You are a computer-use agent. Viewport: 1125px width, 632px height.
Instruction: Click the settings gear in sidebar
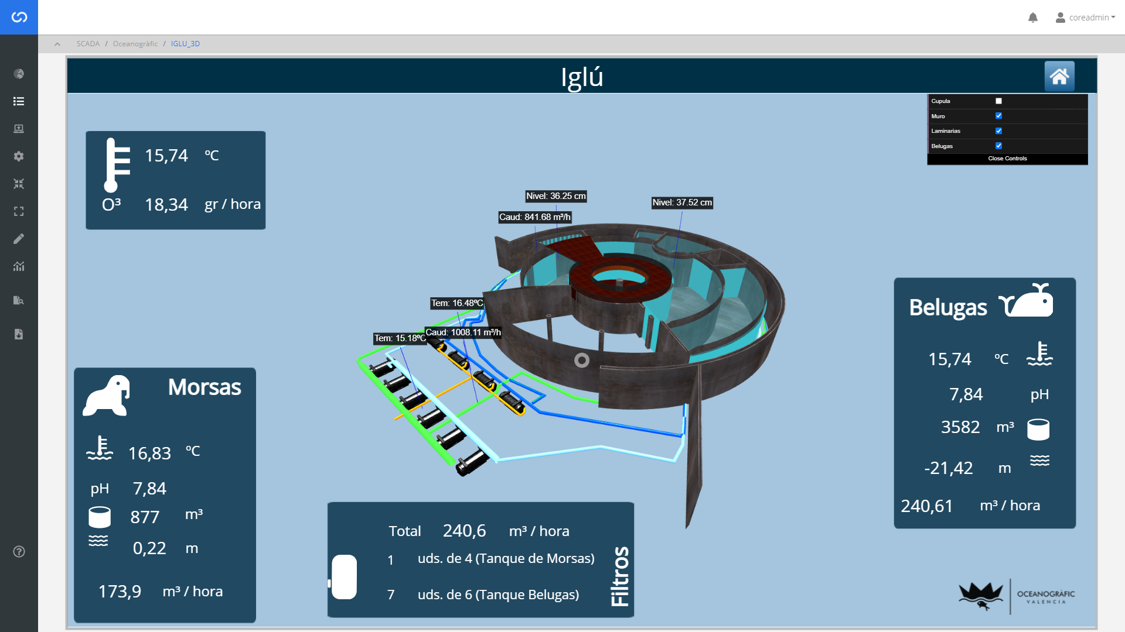[x=19, y=156]
